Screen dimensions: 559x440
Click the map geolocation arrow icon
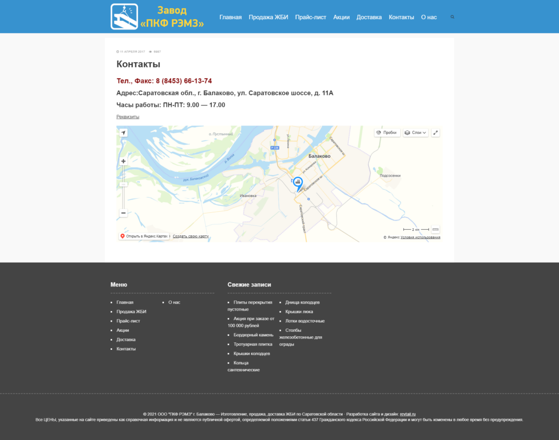pyautogui.click(x=123, y=133)
